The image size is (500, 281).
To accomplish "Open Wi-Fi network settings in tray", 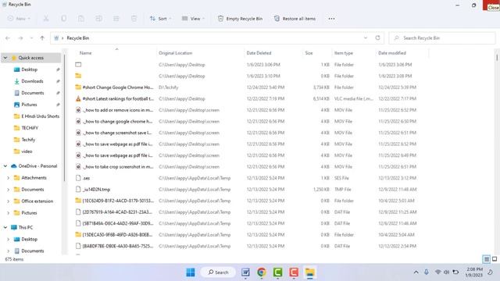I will pos(437,272).
